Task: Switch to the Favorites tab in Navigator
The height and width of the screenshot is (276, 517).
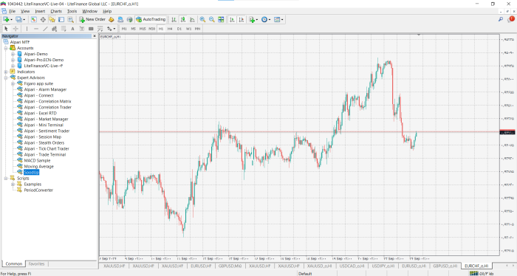Action: click(36, 263)
